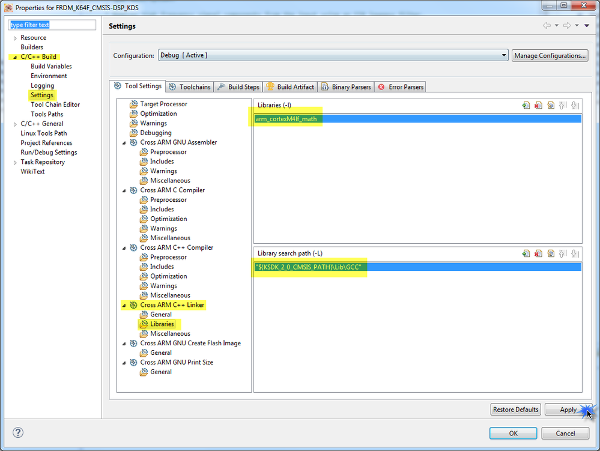The height and width of the screenshot is (451, 600).
Task: Open Tool Chain Editor in the left tree
Action: 55,104
